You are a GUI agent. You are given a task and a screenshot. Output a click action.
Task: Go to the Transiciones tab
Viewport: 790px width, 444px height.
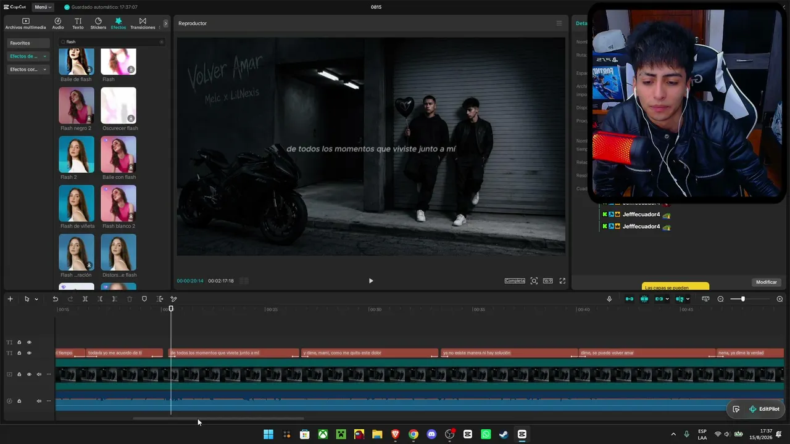point(143,23)
